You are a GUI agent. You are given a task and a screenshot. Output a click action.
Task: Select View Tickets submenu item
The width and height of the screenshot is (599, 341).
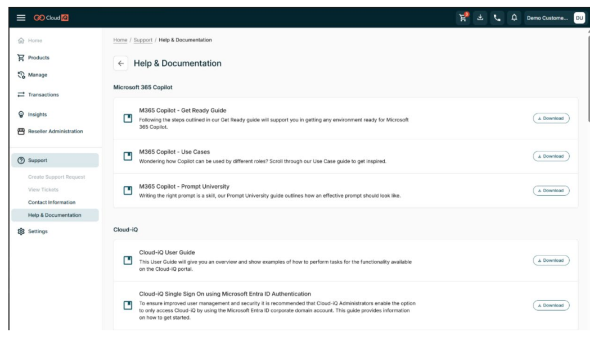[x=43, y=189]
